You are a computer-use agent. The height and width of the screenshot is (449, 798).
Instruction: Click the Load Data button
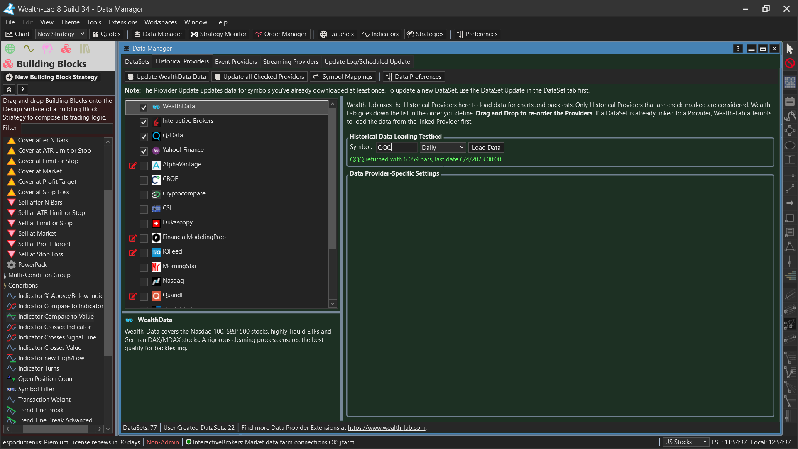tap(486, 147)
